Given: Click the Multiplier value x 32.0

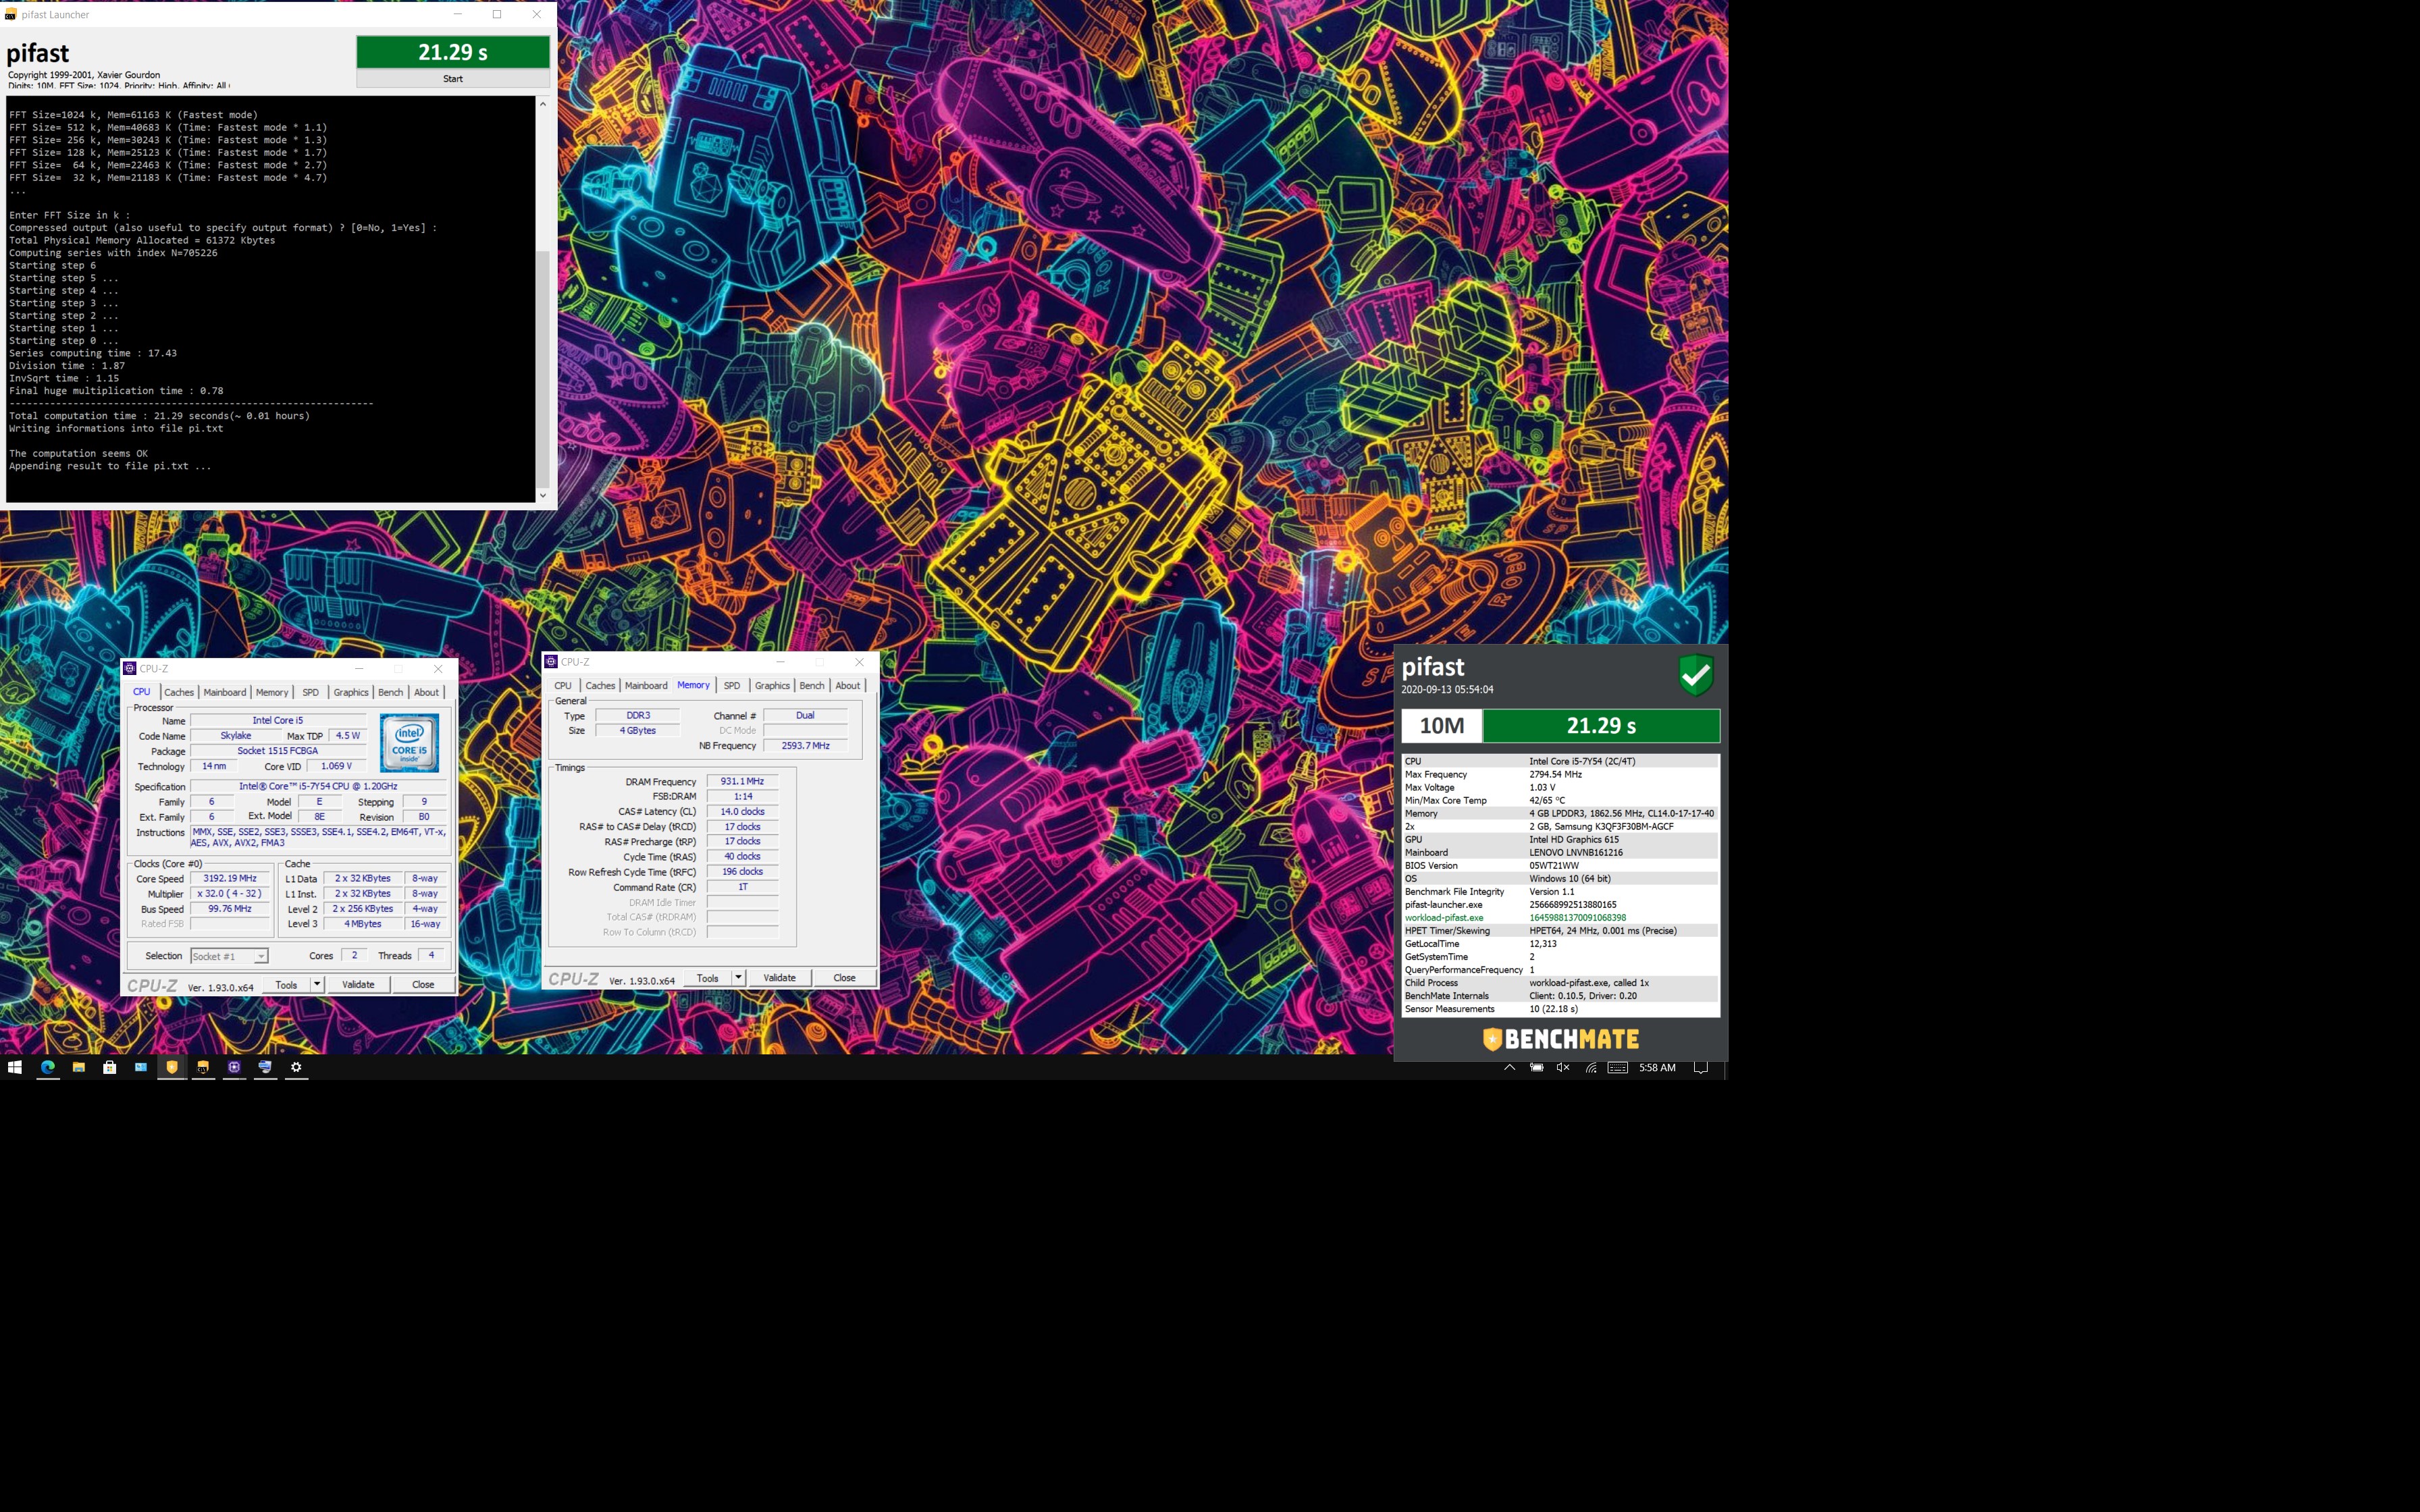Looking at the screenshot, I should coord(230,894).
